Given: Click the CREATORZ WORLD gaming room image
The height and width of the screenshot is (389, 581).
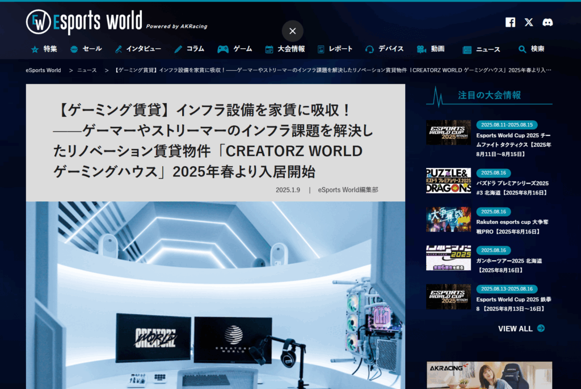Looking at the screenshot, I should (215, 295).
